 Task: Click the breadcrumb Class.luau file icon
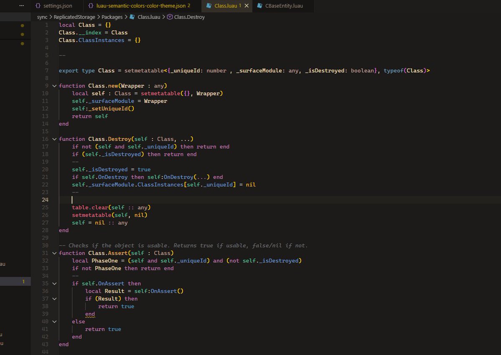coord(132,17)
